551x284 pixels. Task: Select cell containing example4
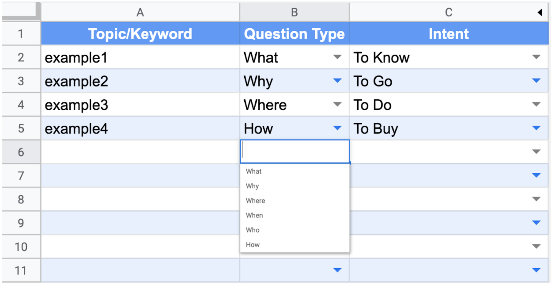[140, 128]
